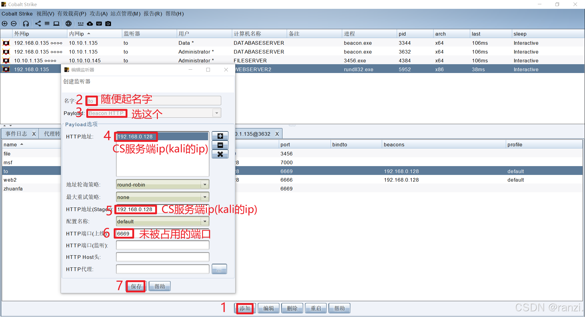Click the beacon icon of the FILESERVER session

coord(6,61)
